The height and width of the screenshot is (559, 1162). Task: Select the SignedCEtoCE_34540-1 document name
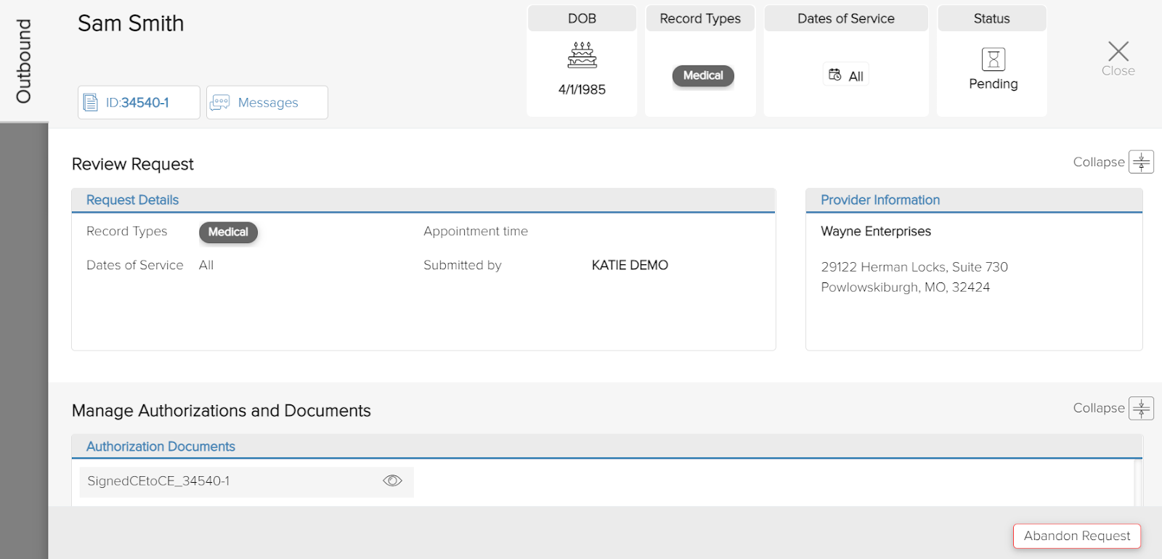158,481
